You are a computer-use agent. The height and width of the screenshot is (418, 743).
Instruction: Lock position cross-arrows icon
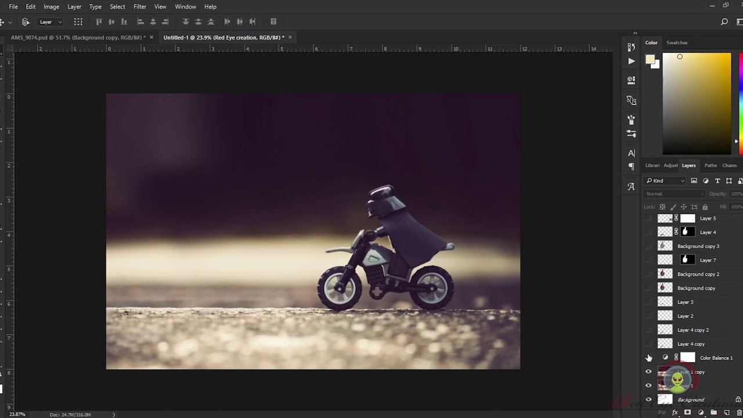click(x=684, y=207)
